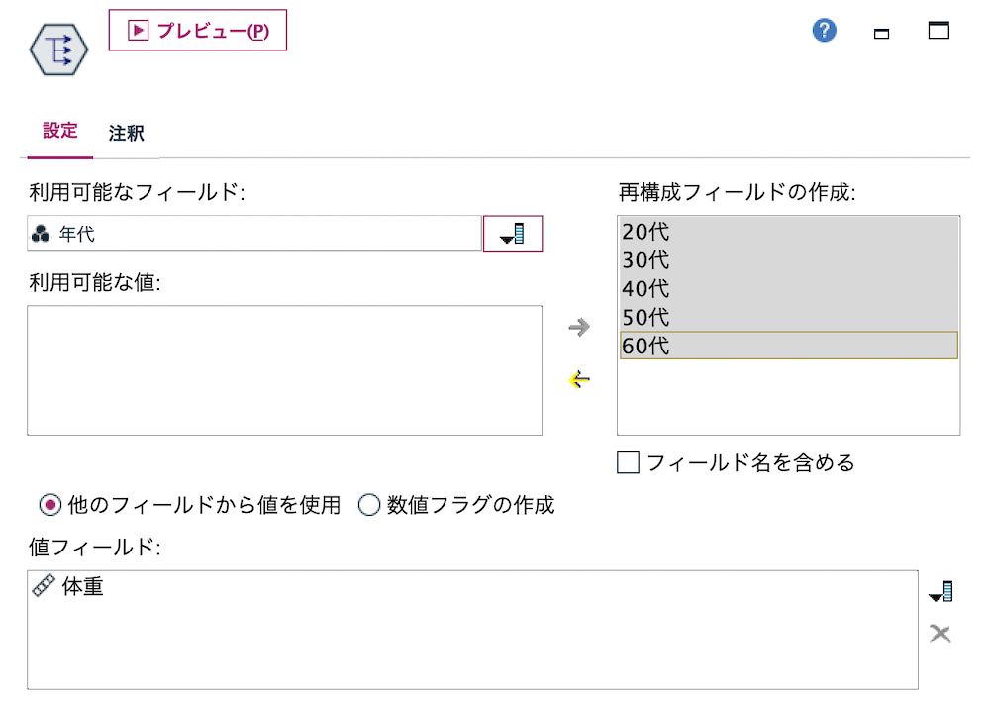Click the left arrow to remove values
990x701 pixels.
581,379
